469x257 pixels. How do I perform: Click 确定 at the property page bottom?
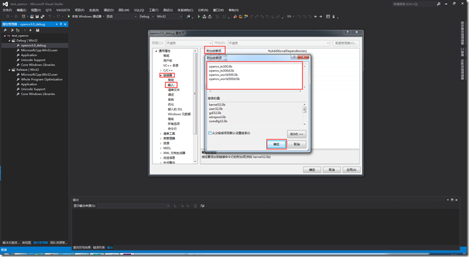point(312,170)
